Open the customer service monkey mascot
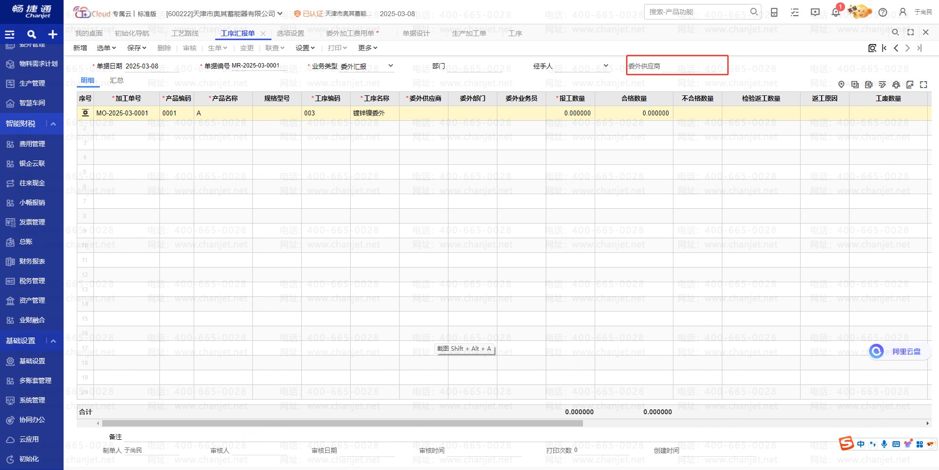The height and width of the screenshot is (470, 939). [x=860, y=11]
